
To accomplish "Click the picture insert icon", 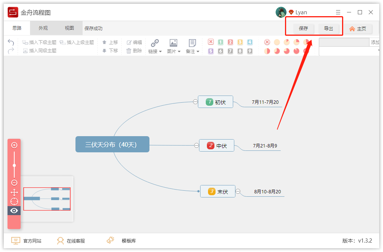I will (173, 43).
